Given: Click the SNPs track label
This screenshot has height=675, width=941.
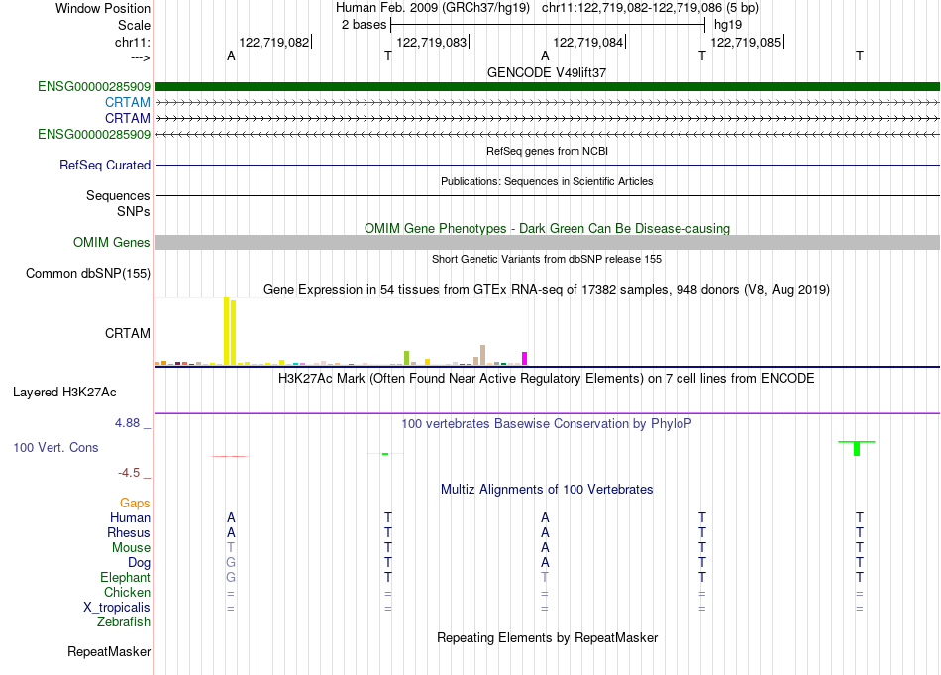Looking at the screenshot, I should [134, 211].
